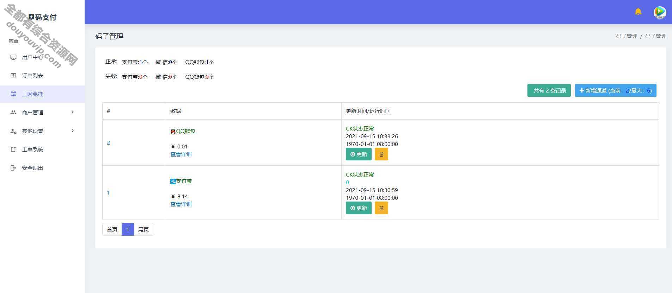Click the QQ penguin icon in row 2
672x293 pixels.
tap(173, 131)
